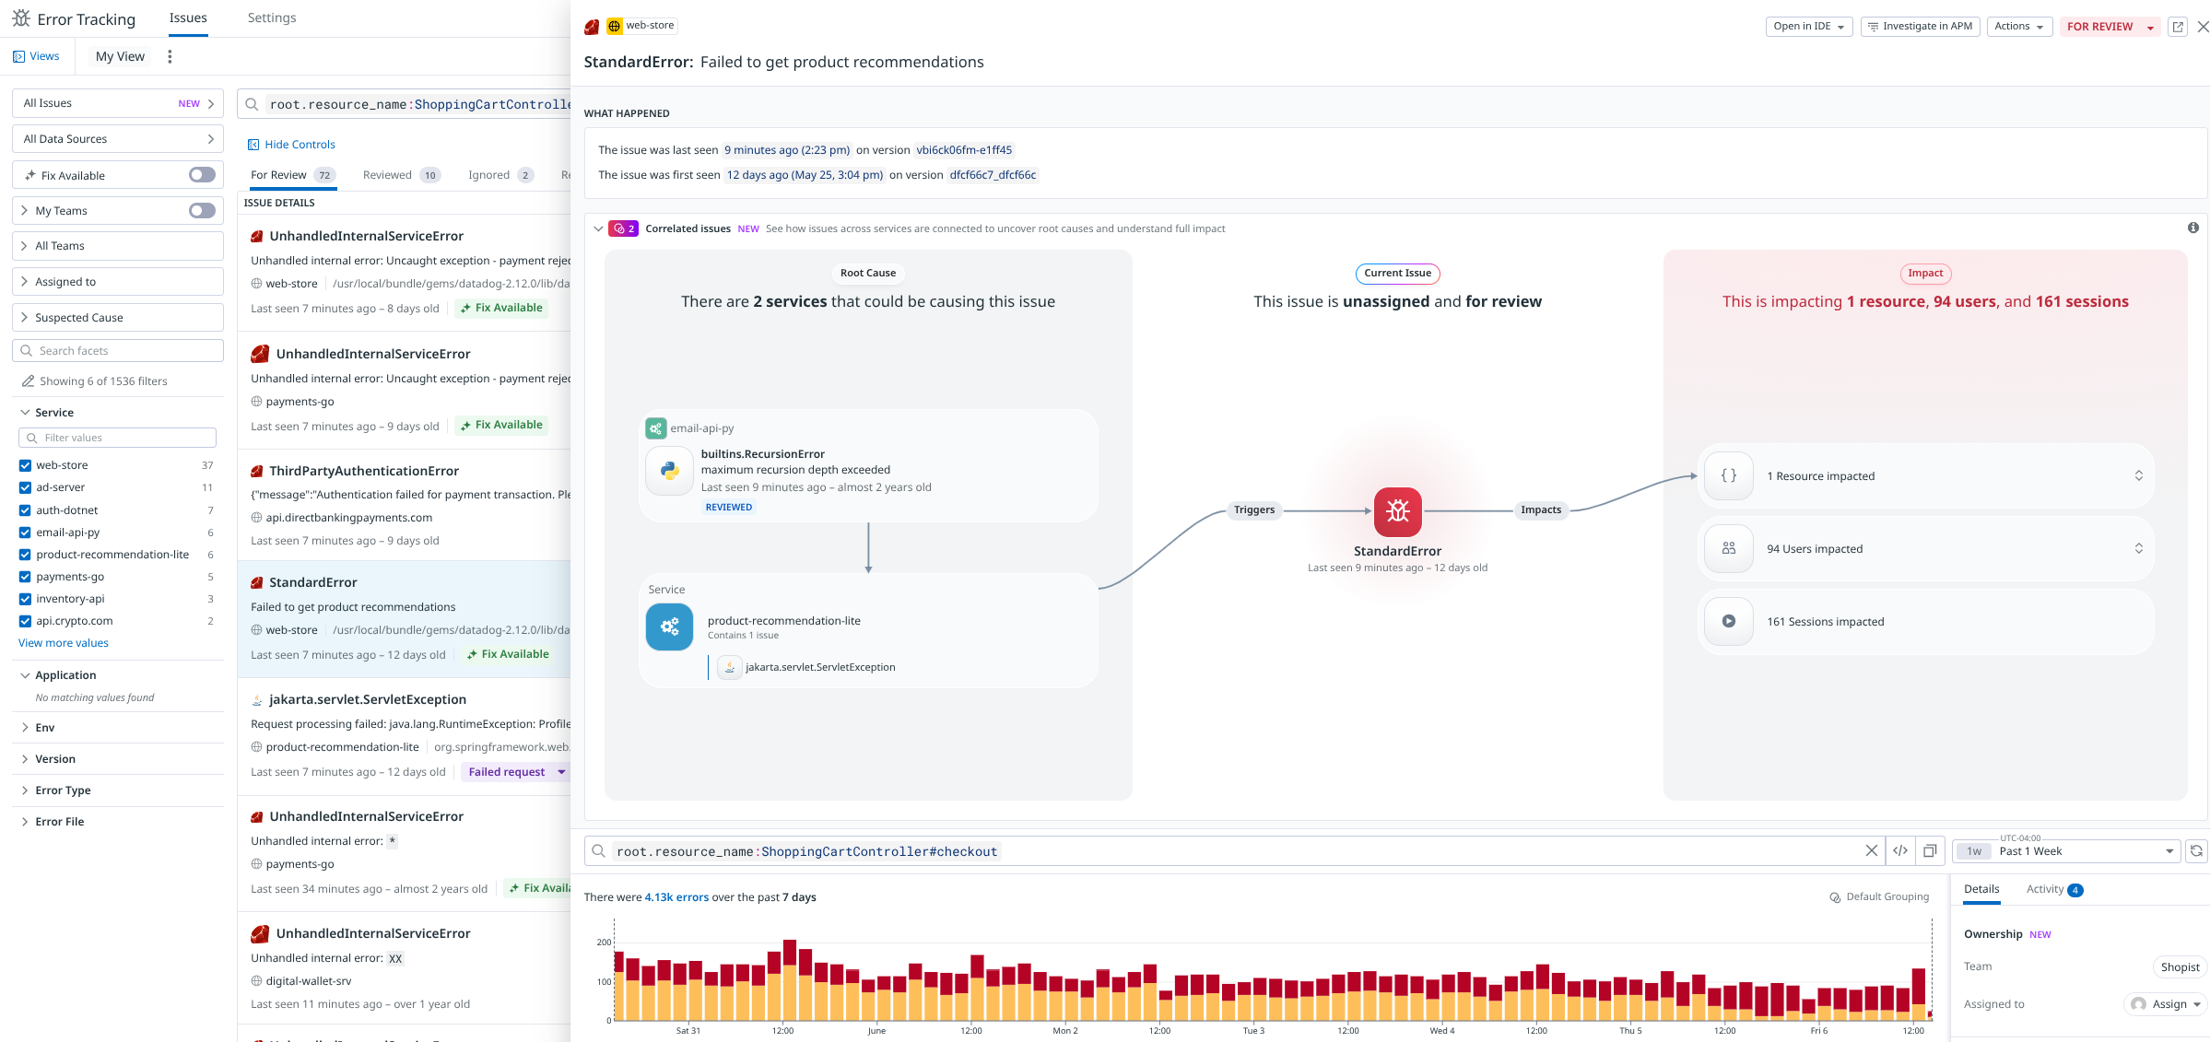The image size is (2210, 1042).
Task: Click the code view icon in search bar
Action: pos(1900,851)
